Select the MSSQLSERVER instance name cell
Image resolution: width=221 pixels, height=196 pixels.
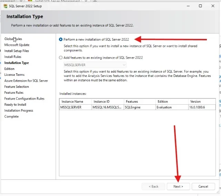[76, 107]
